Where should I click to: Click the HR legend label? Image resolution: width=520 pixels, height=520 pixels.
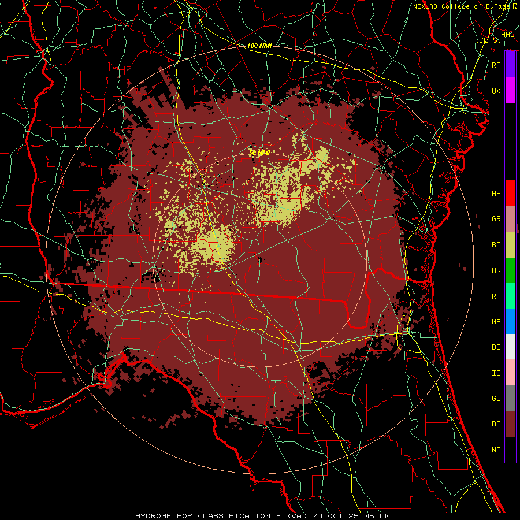pyautogui.click(x=496, y=270)
